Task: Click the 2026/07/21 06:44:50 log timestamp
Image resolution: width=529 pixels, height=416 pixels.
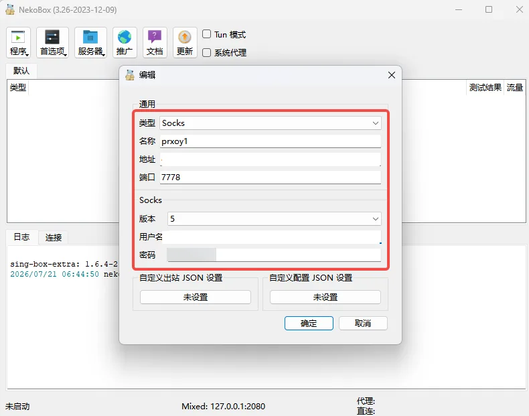Action: pos(54,274)
